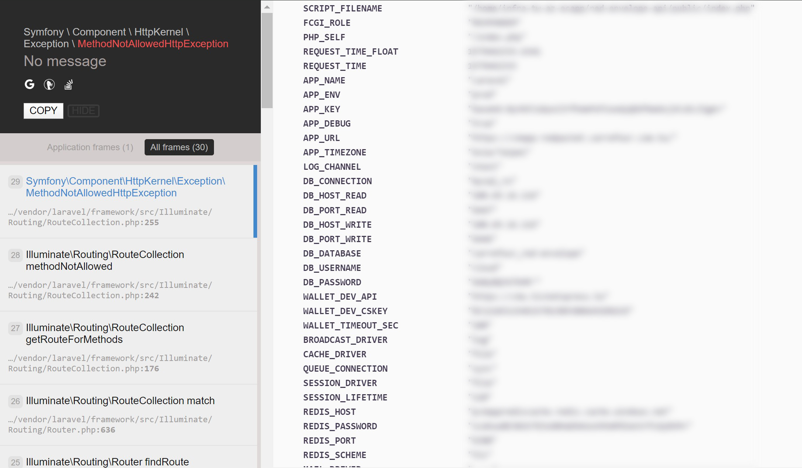Screen dimensions: 802x468
Task: Search the exception on Google
Action: pyautogui.click(x=30, y=85)
